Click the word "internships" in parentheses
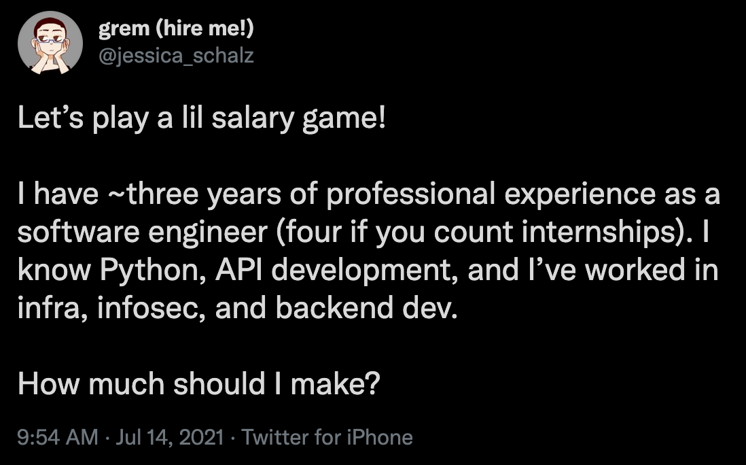 pos(601,233)
